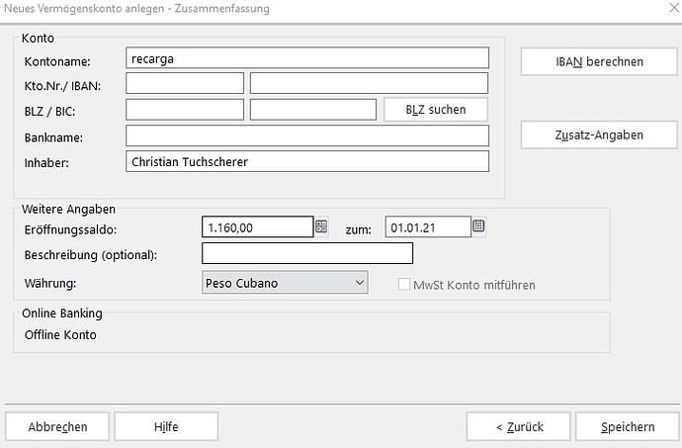
Task: Click the Eröffnungssaldo amount field
Action: coord(257,227)
